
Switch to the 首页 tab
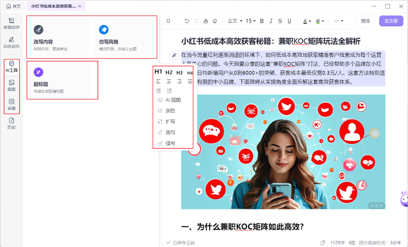click(x=13, y=6)
